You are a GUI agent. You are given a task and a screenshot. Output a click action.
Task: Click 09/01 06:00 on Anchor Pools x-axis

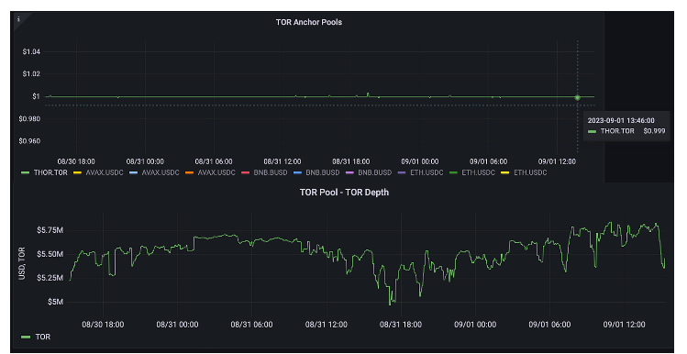point(489,161)
